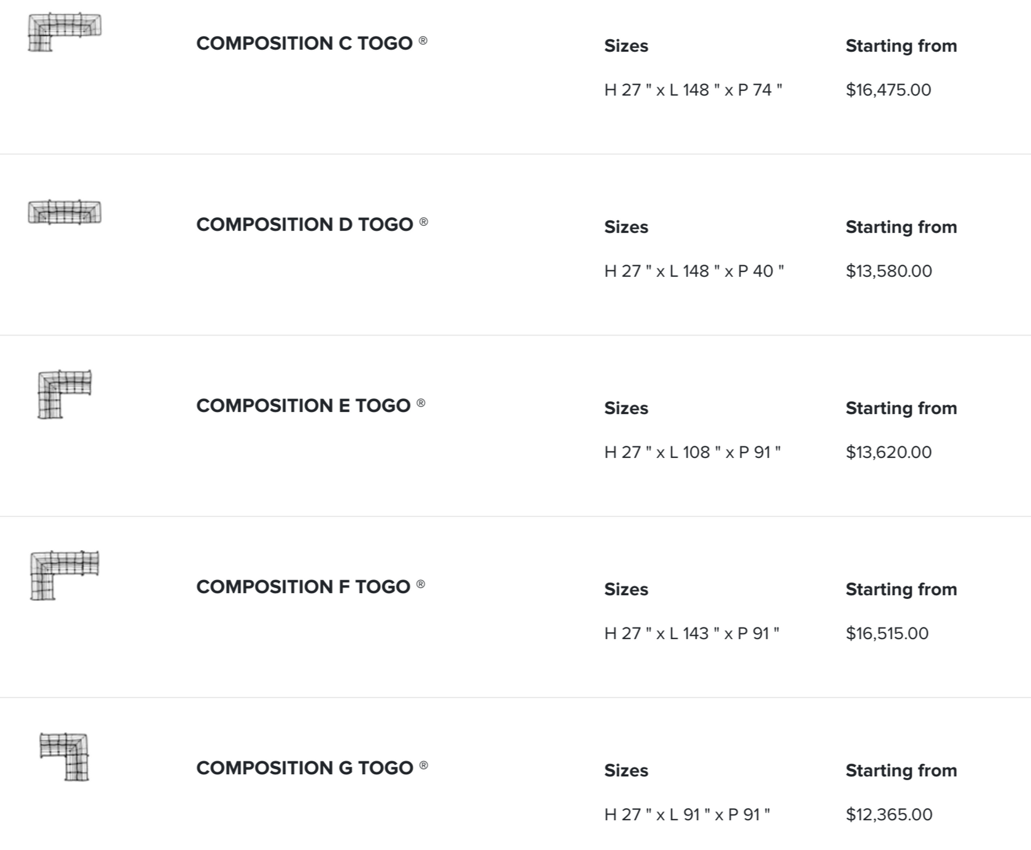This screenshot has width=1031, height=850.
Task: Click the Composition F Togo sofa diagram
Action: click(64, 575)
